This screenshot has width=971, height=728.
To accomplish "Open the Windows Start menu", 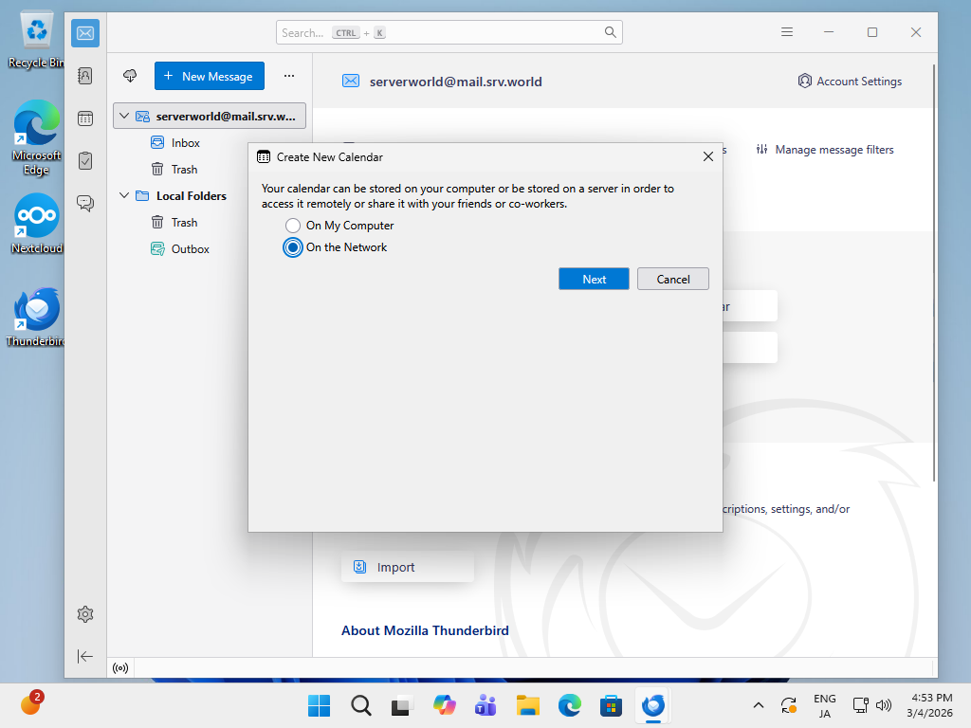I will (319, 705).
